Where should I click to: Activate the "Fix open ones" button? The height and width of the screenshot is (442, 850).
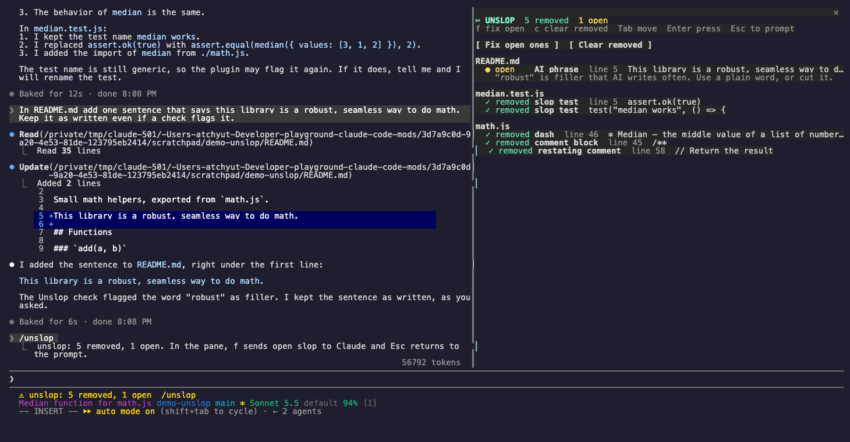pos(517,45)
